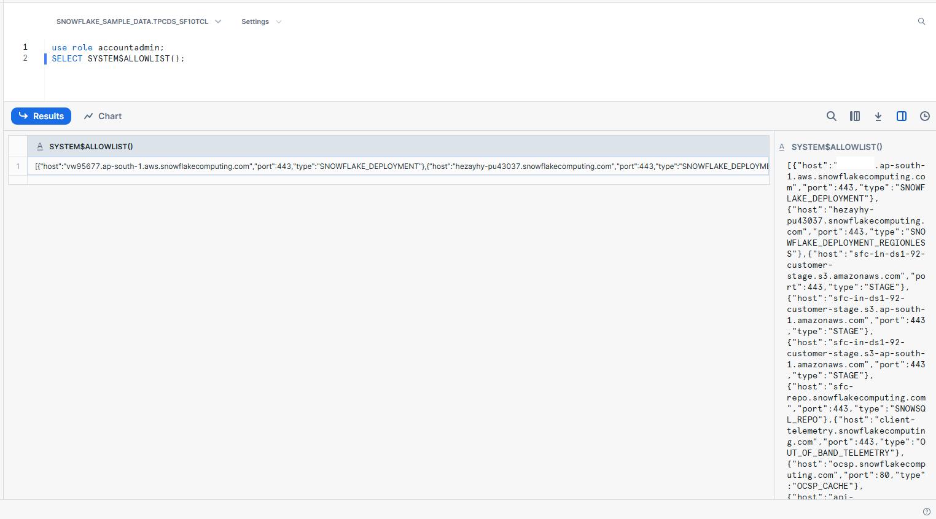Viewport: 936px width, 519px height.
Task: Toggle the right-side cell detail panel off
Action: pos(901,116)
